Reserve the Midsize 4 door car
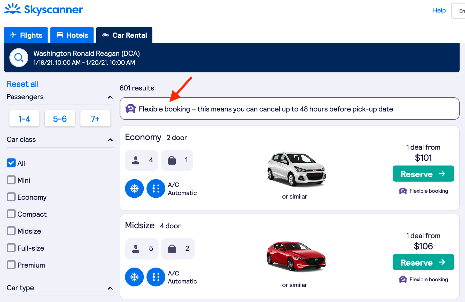This screenshot has height=302, width=465. pyautogui.click(x=423, y=262)
